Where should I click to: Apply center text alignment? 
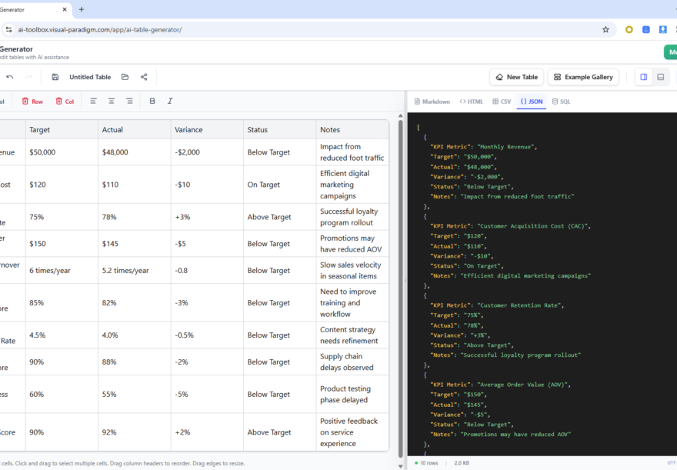(112, 101)
